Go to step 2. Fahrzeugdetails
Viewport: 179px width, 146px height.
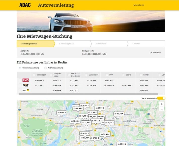73,44
